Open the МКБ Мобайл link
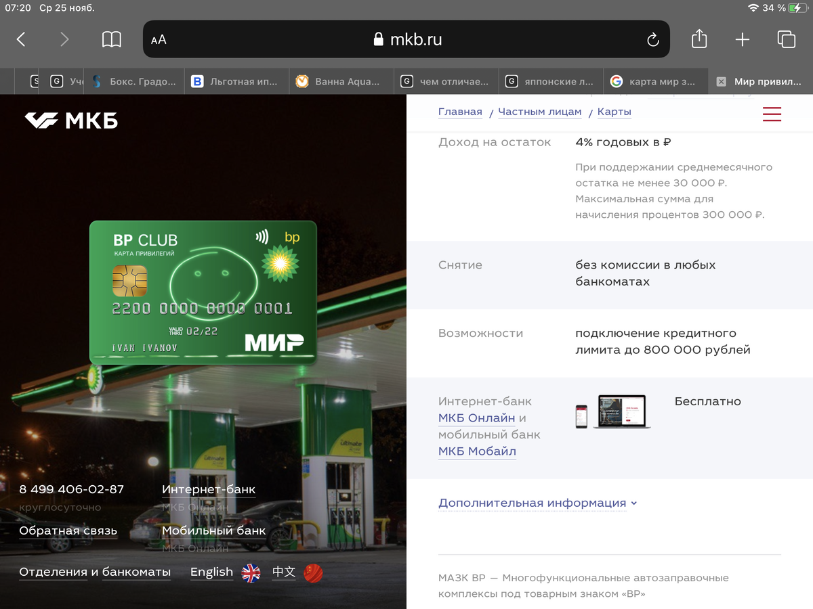This screenshot has width=813, height=609. point(477,451)
